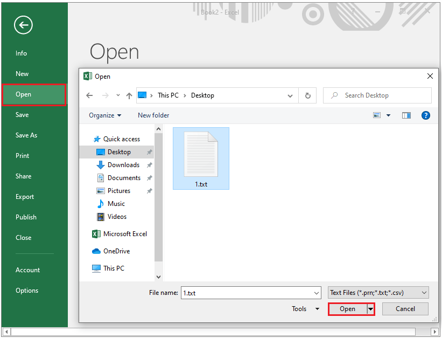This screenshot has height=338, width=442.
Task: Refresh the Desktop folder view
Action: [307, 95]
